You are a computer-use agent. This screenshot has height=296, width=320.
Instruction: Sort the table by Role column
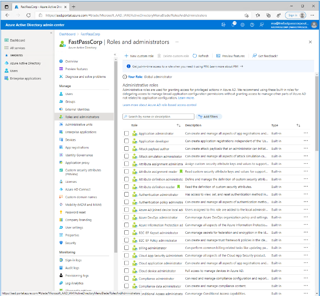click(x=178, y=126)
